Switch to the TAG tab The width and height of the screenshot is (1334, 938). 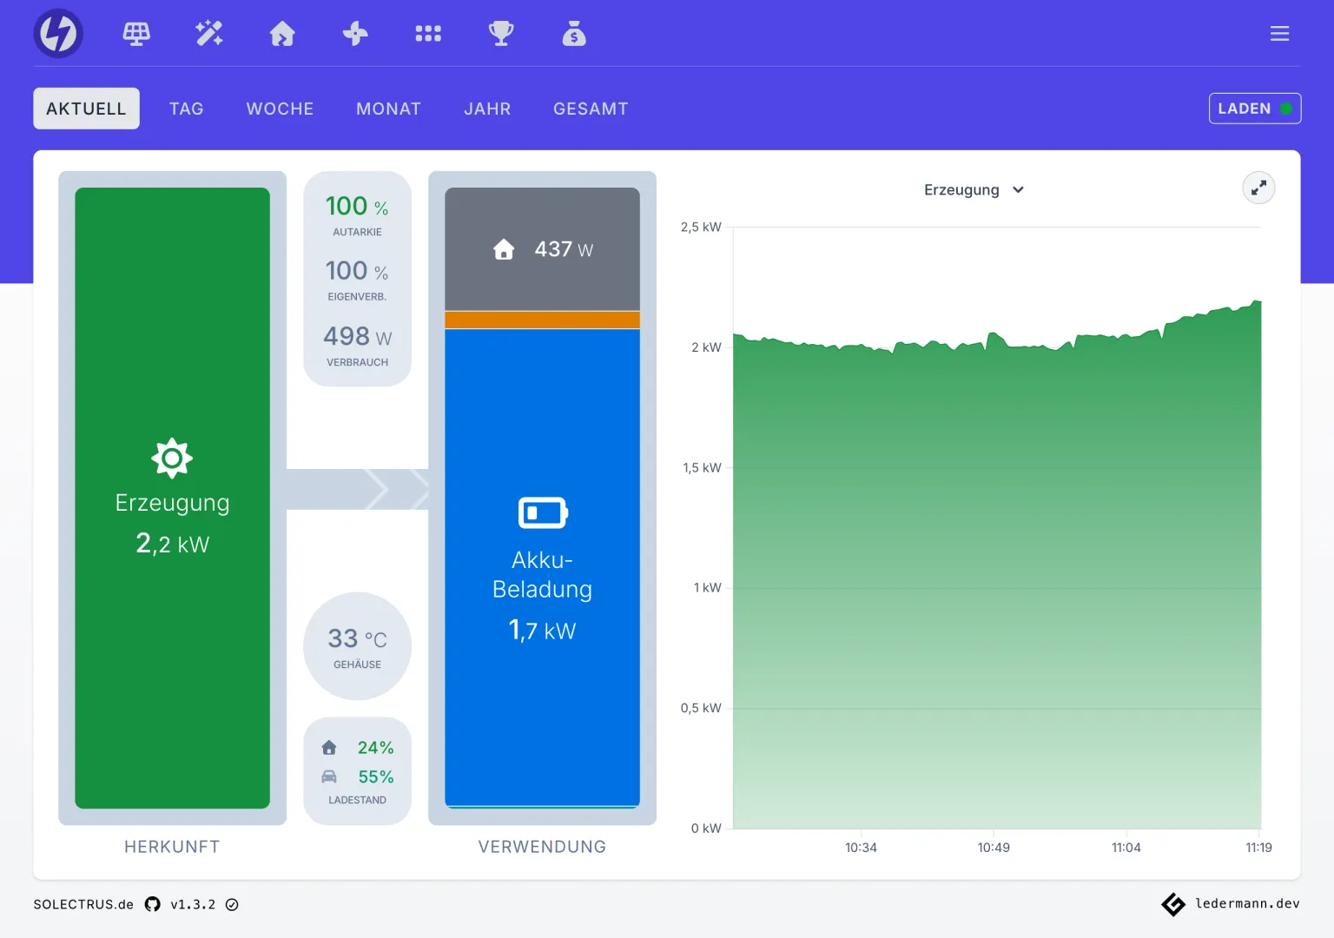186,109
